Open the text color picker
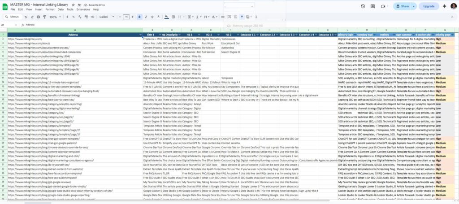 click(x=158, y=17)
